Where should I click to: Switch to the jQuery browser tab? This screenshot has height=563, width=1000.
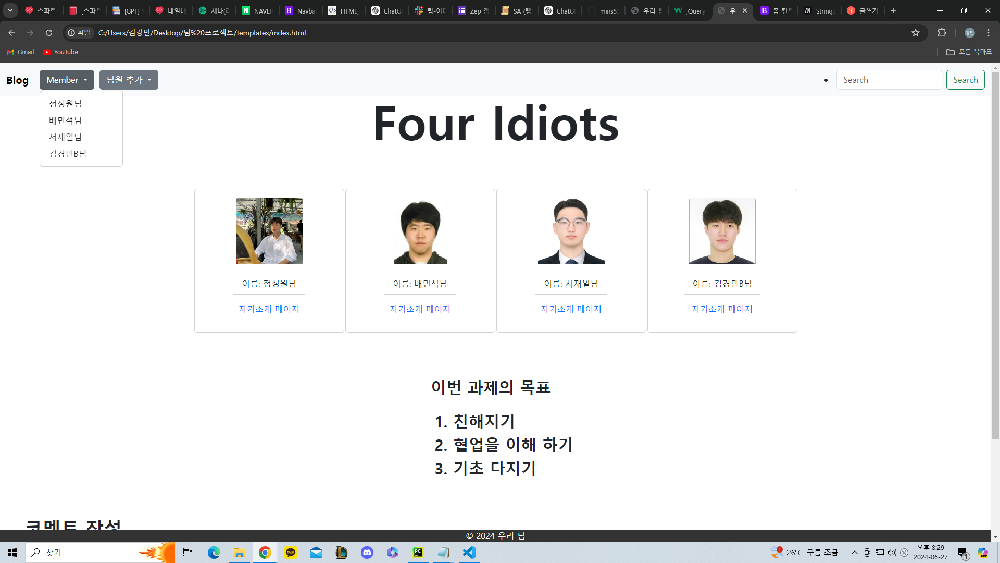690,10
